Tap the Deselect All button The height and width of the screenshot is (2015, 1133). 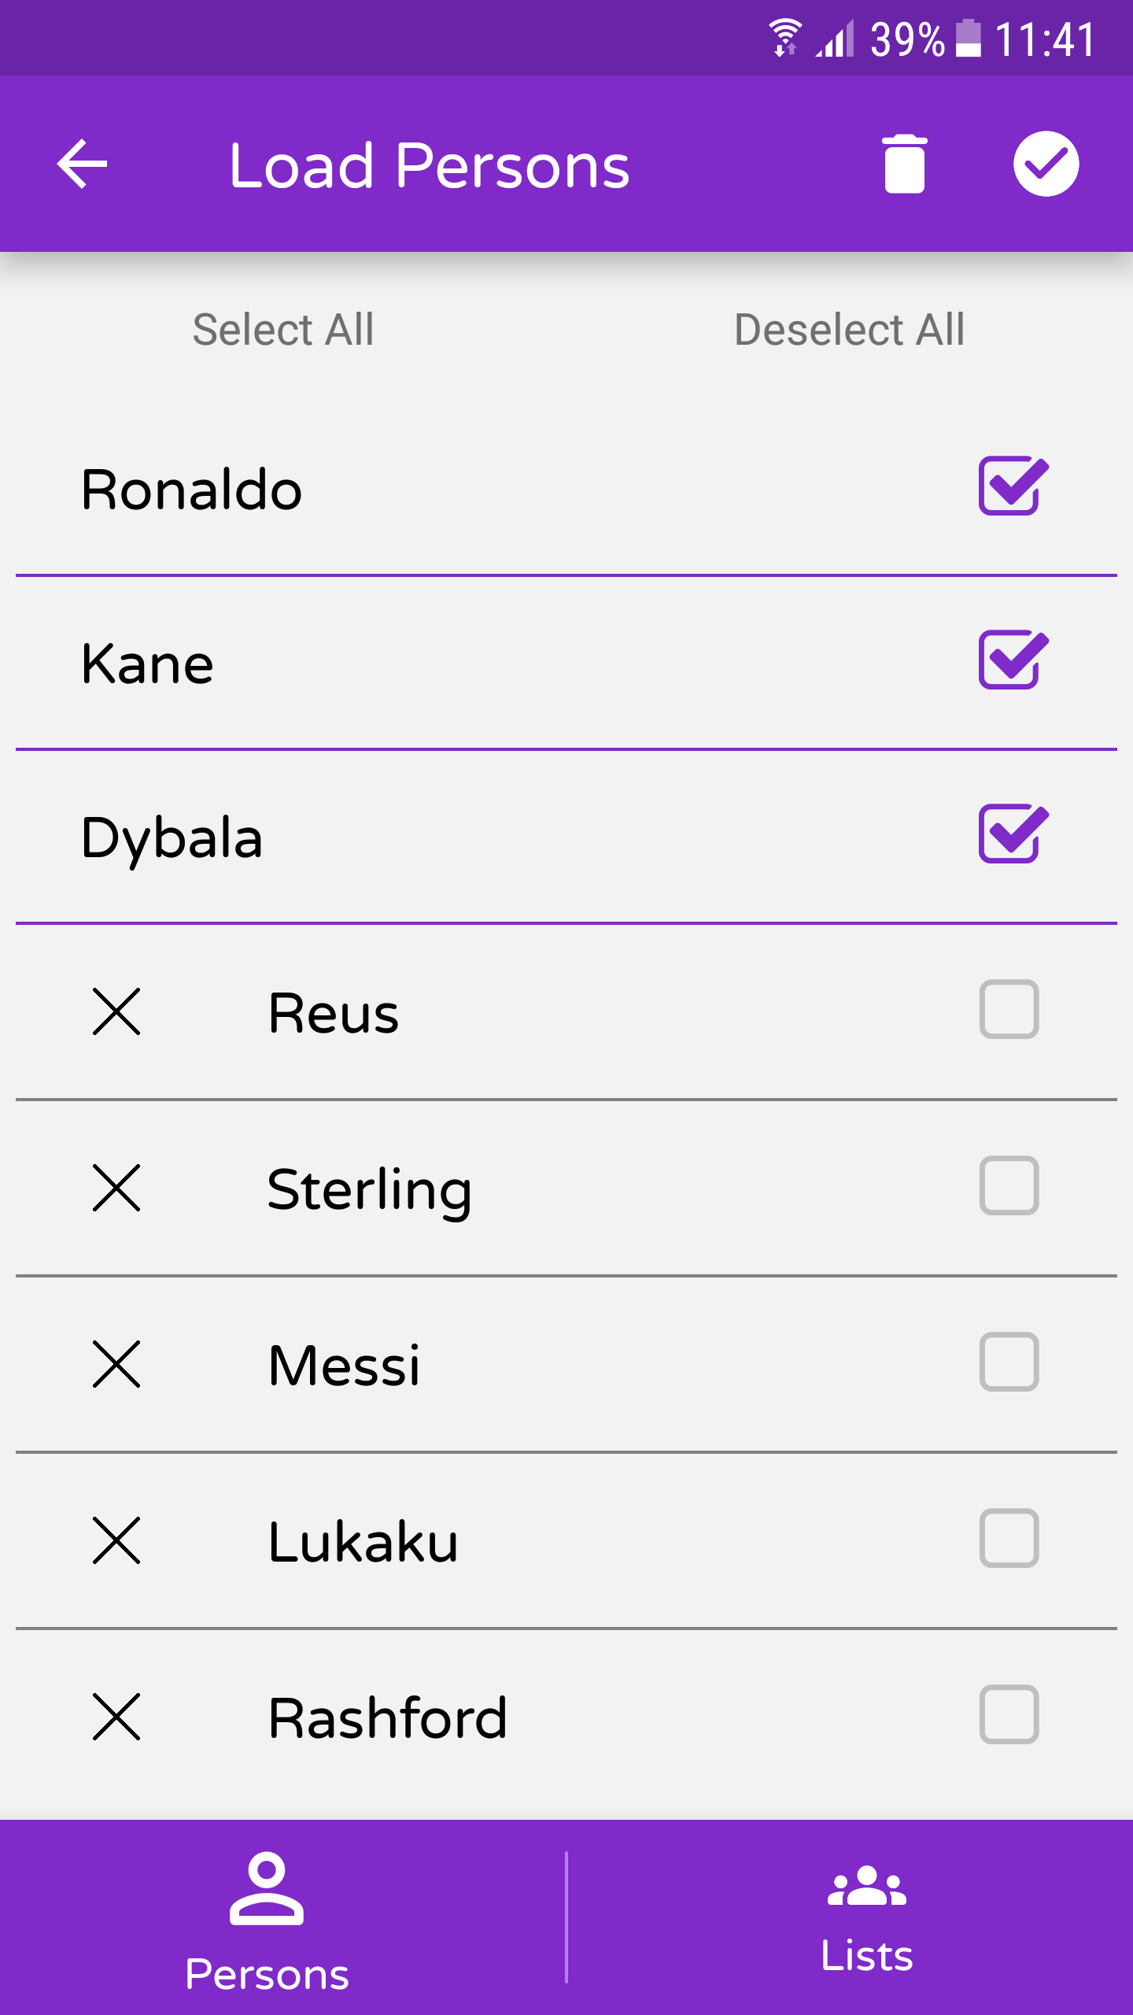click(x=849, y=329)
